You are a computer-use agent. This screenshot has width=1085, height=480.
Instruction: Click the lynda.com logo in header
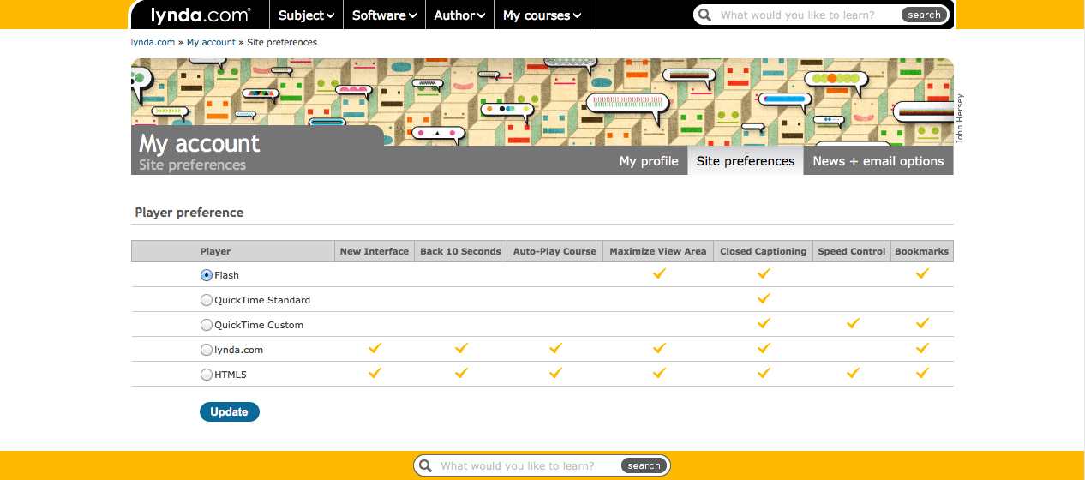click(201, 15)
